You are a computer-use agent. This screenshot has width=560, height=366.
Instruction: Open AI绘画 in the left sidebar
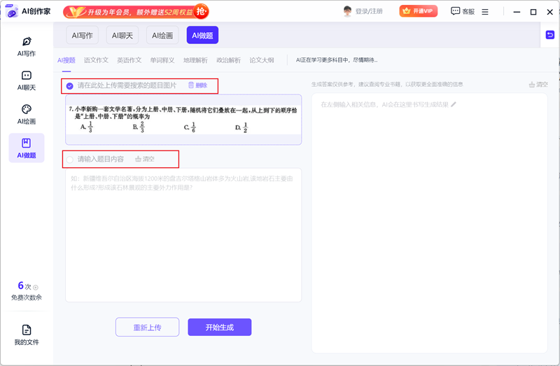click(x=27, y=115)
